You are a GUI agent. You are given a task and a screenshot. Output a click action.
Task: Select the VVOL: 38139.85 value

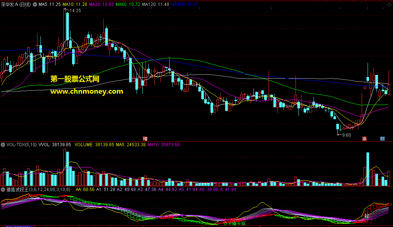(x=54, y=145)
